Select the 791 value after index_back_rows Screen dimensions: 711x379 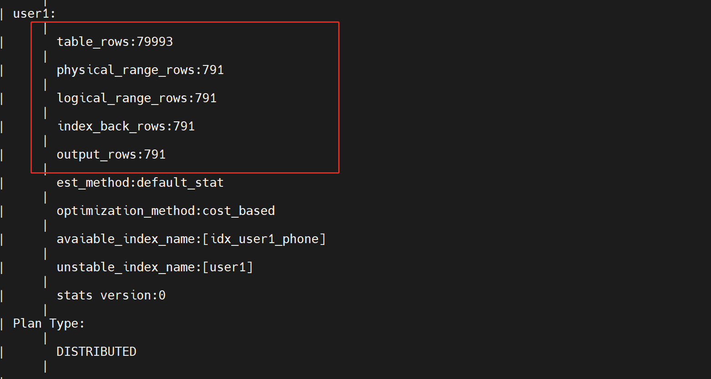click(x=184, y=126)
